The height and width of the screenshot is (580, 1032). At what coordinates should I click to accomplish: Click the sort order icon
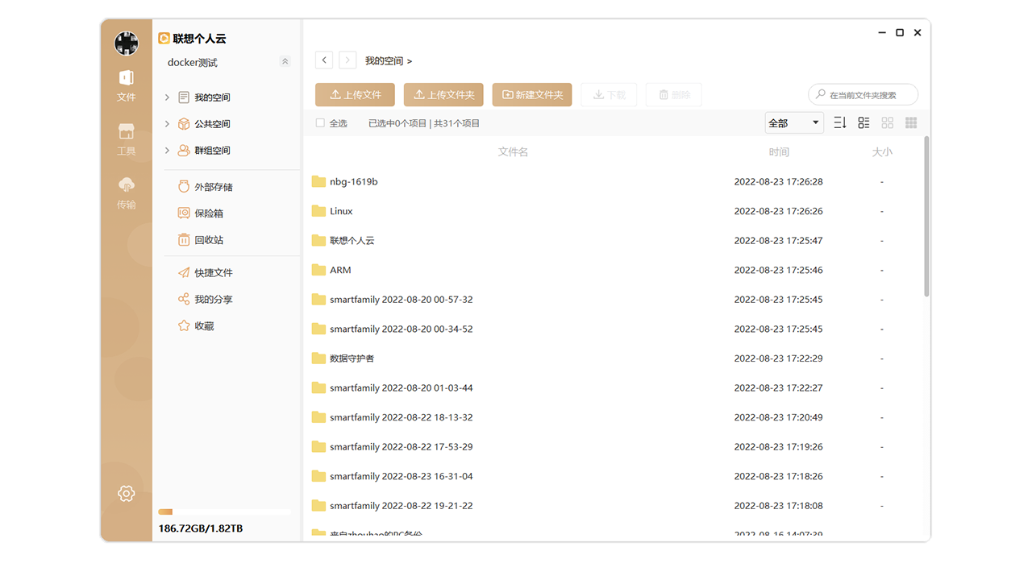point(840,122)
